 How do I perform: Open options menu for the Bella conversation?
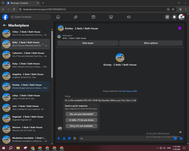pyautogui.click(x=43, y=44)
